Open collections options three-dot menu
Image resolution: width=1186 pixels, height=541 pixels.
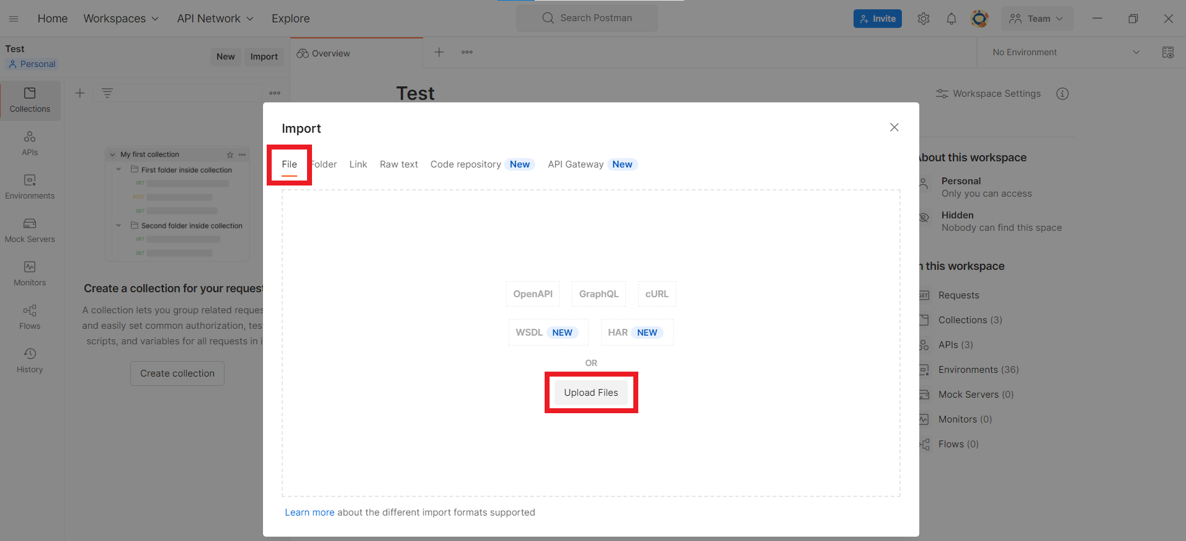point(275,93)
